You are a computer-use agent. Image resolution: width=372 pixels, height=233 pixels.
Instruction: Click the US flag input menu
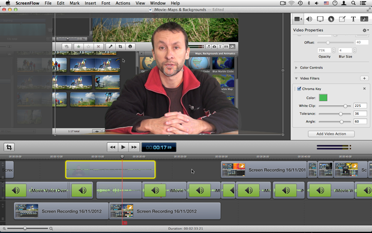(x=326, y=3)
